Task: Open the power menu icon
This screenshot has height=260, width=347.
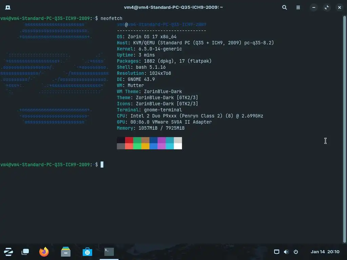Action: pyautogui.click(x=295, y=252)
